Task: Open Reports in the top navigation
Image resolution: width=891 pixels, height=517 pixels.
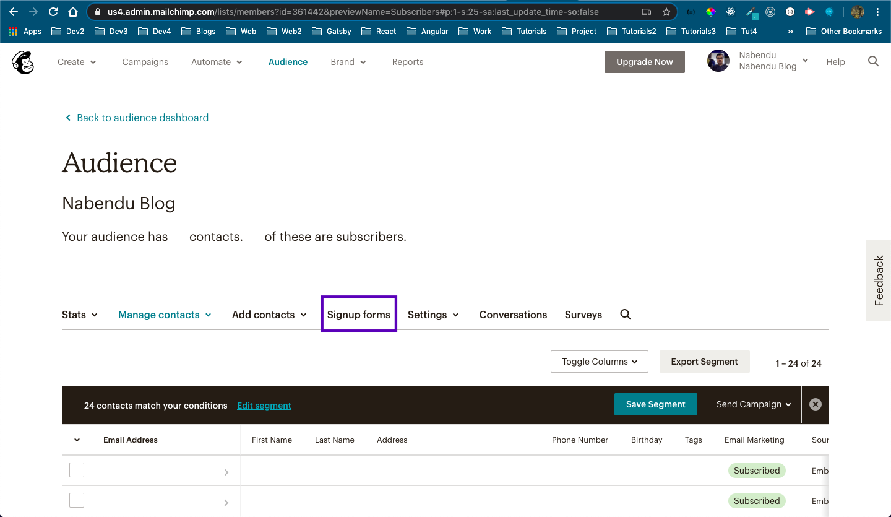Action: [408, 62]
